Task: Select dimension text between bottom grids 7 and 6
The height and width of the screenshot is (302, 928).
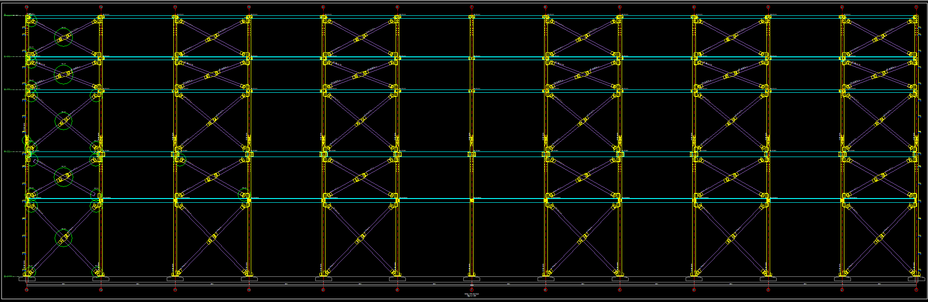Action: [509, 284]
